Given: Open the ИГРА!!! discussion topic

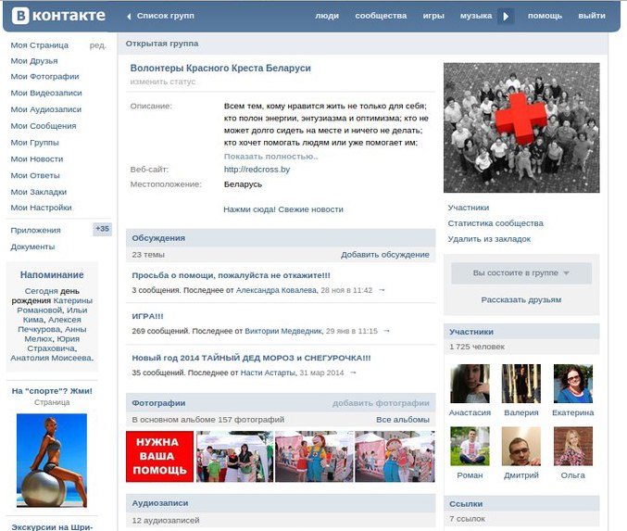Looking at the screenshot, I should tap(147, 316).
